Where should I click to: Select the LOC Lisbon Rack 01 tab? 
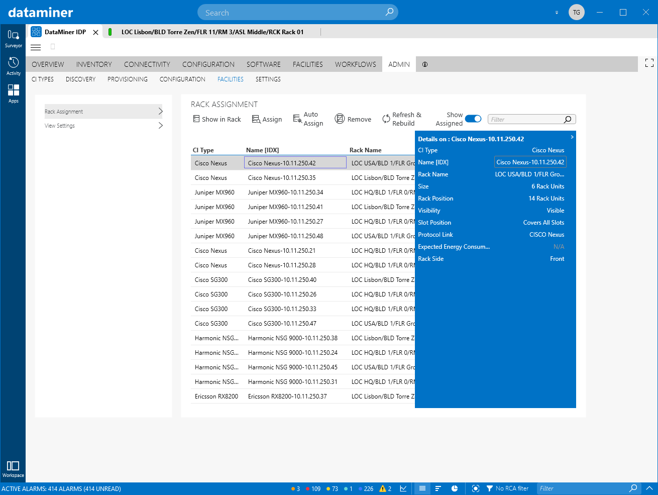(212, 32)
